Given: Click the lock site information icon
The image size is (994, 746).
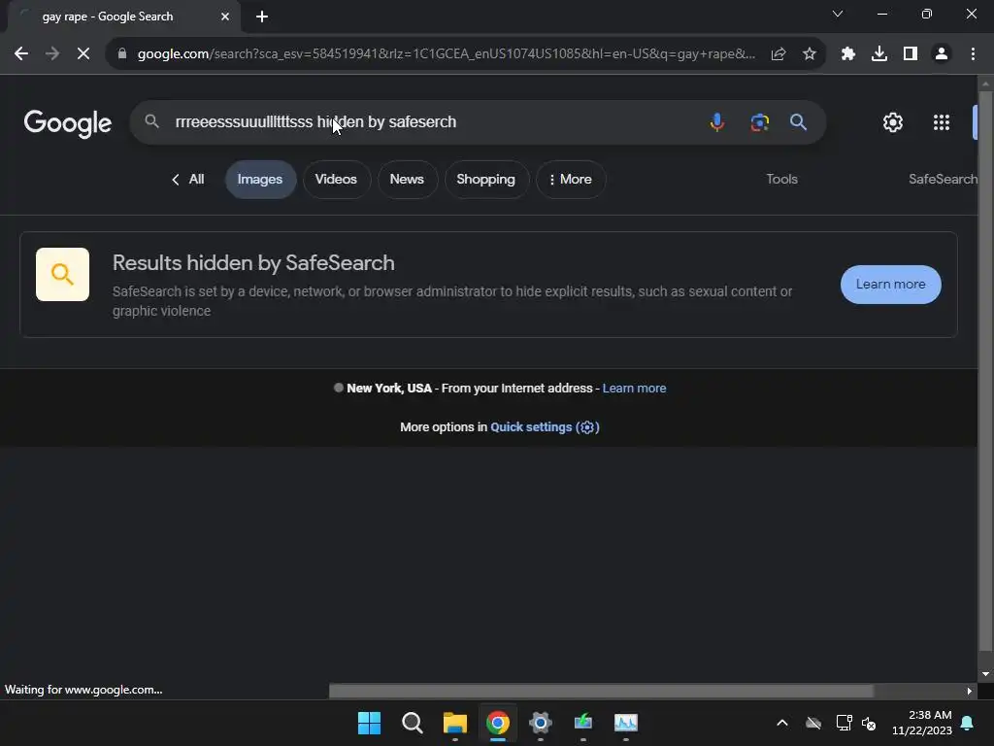Looking at the screenshot, I should [122, 54].
